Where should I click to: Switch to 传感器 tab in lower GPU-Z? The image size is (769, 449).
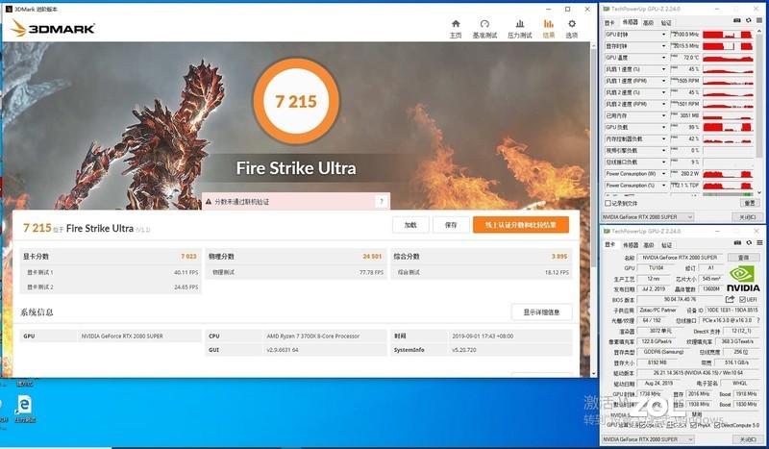point(631,245)
